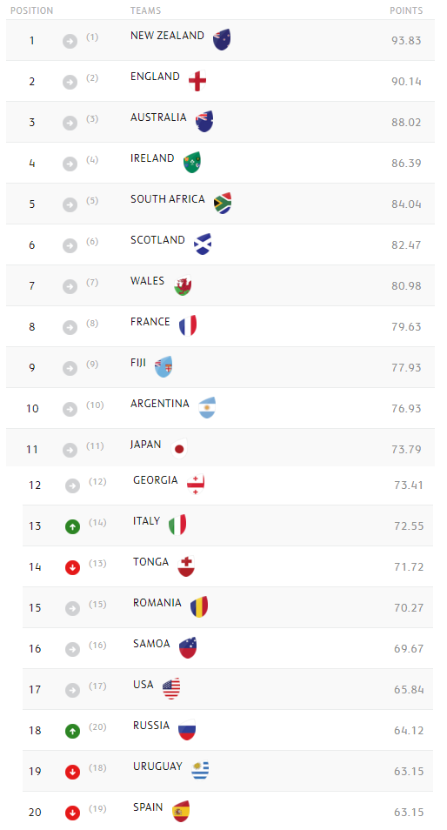The height and width of the screenshot is (830, 447).
Task: Open the SCOTLAND team link
Action: (x=157, y=240)
